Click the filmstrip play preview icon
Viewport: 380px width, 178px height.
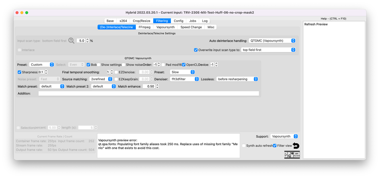tap(286, 155)
